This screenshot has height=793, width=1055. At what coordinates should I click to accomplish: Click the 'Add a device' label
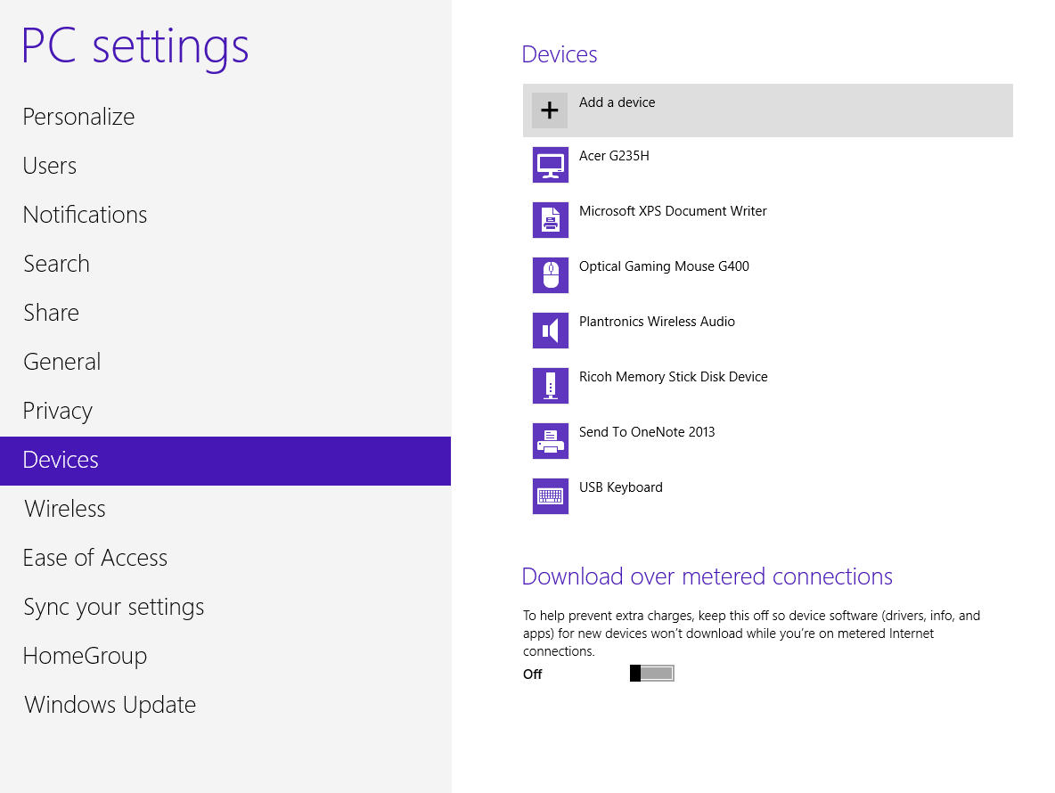coord(617,102)
